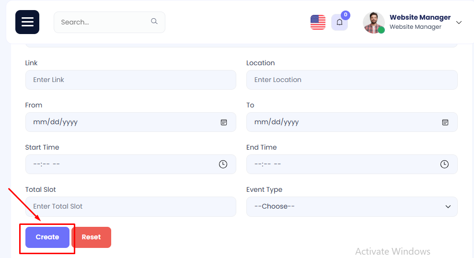Screen dimensions: 474x258
Task: Click the top Search box
Action: tap(103, 22)
